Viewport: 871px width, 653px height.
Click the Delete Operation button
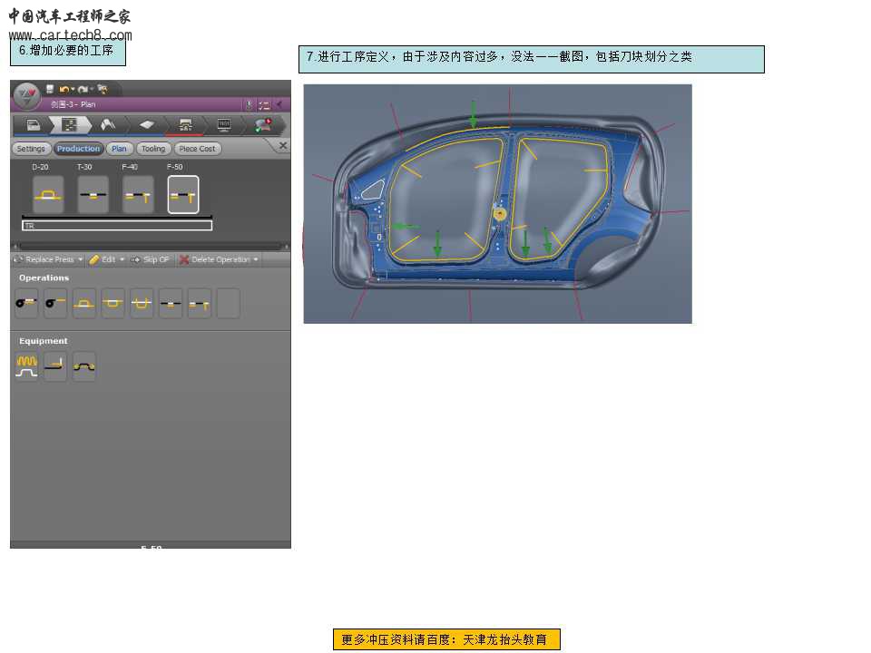[x=215, y=259]
